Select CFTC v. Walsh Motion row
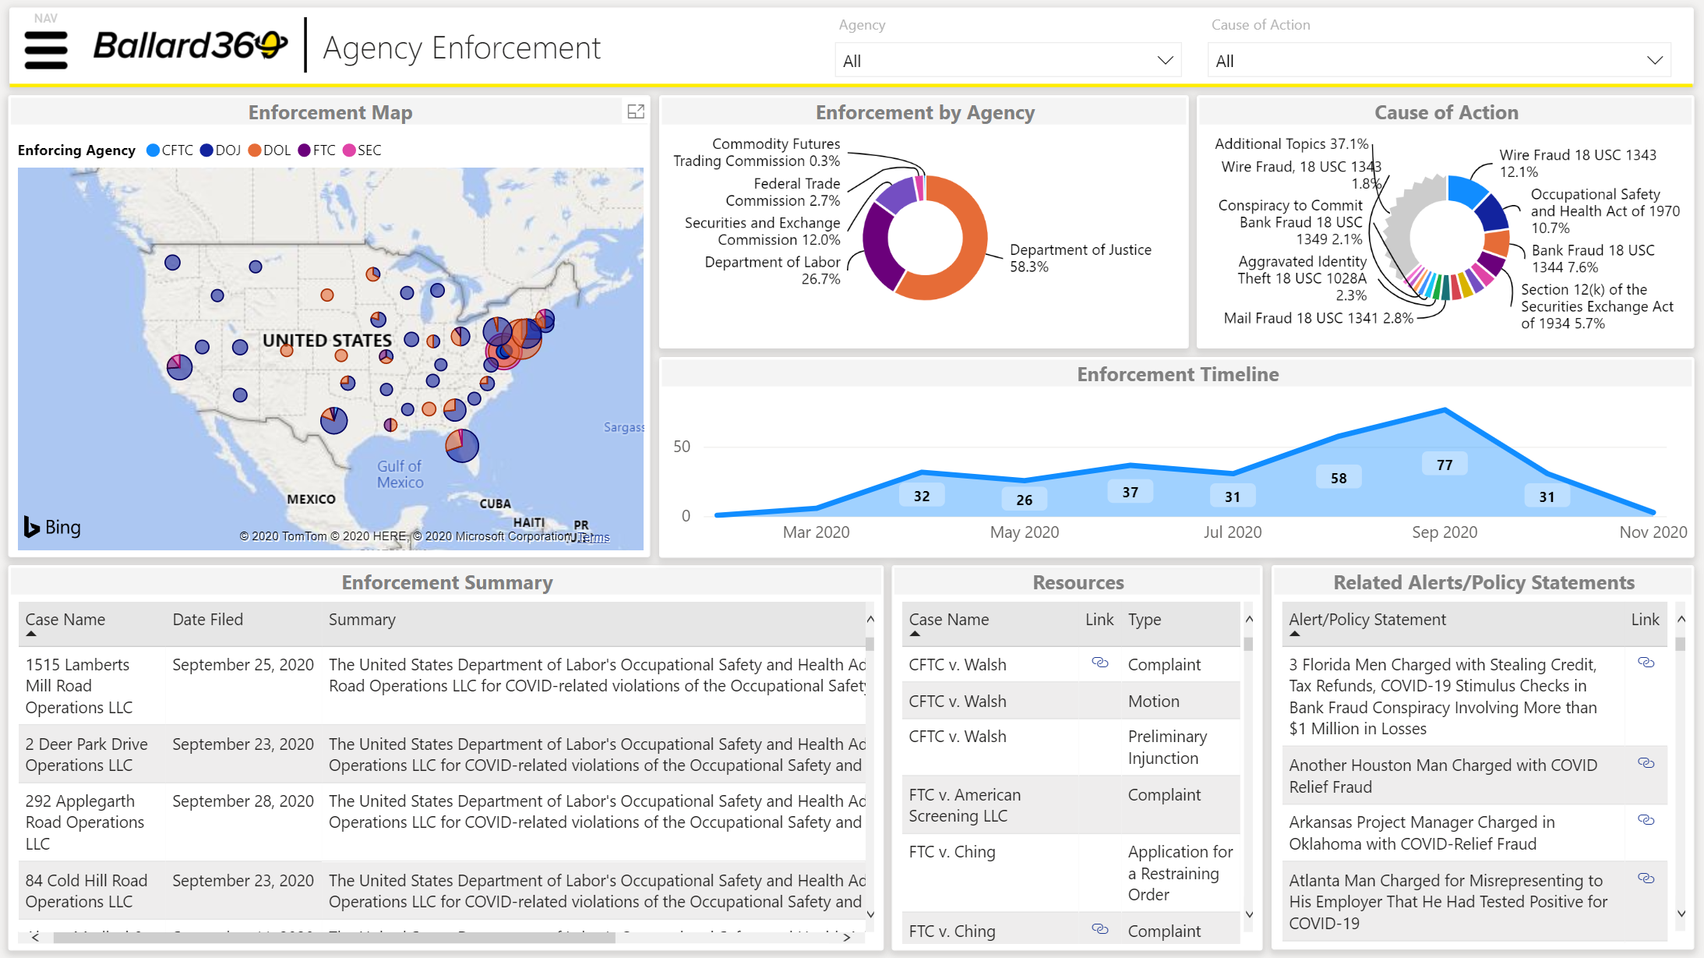 [1071, 701]
